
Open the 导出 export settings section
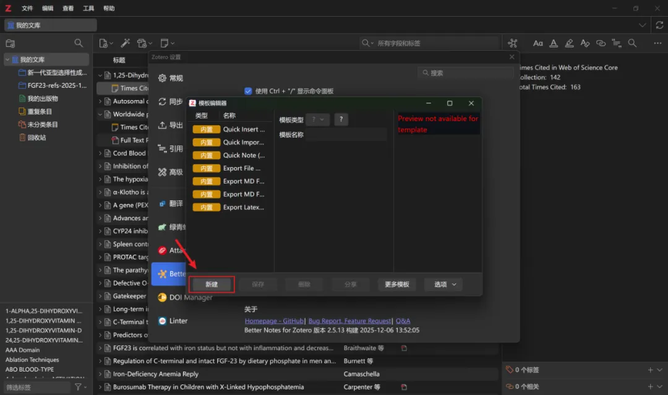(171, 125)
